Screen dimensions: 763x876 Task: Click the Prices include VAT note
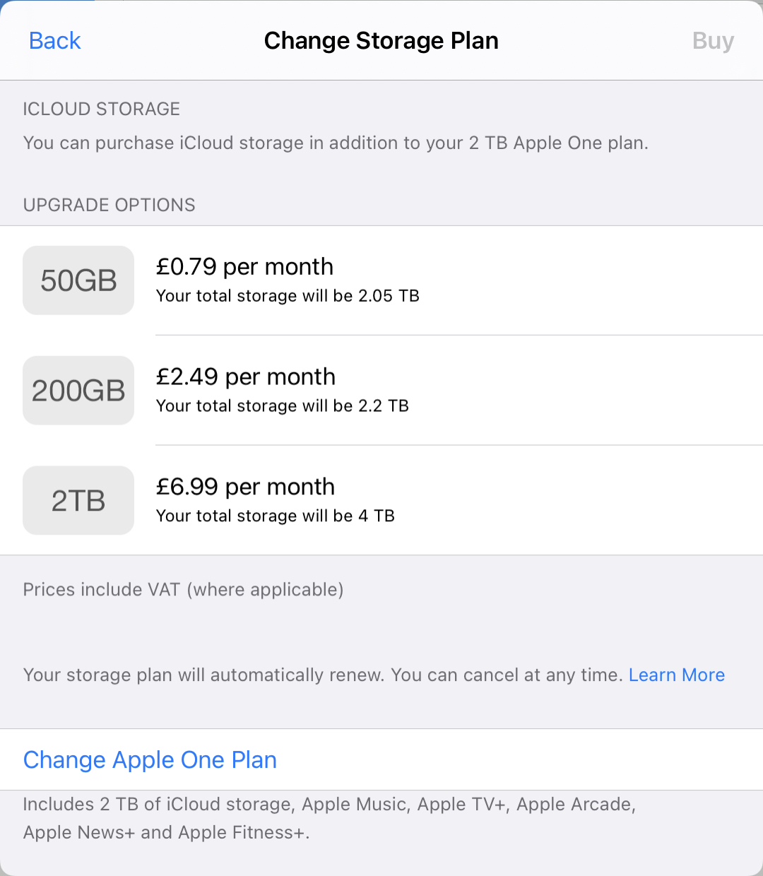[x=183, y=590]
